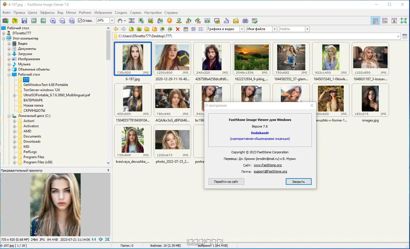Click the red X delete icon
Viewport: 410px width, 249px height.
tap(178, 29)
